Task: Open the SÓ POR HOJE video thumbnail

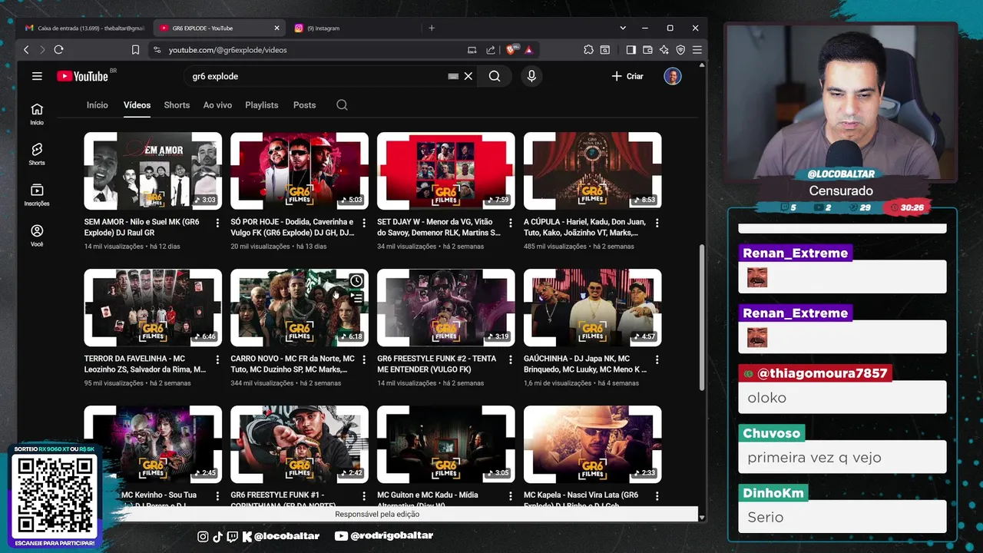Action: 300,171
